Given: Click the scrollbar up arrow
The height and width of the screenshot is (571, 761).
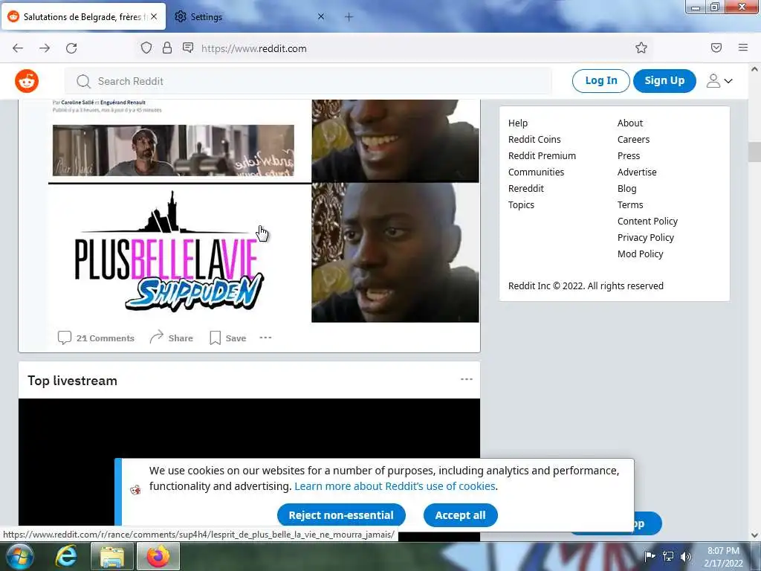Looking at the screenshot, I should pos(754,69).
